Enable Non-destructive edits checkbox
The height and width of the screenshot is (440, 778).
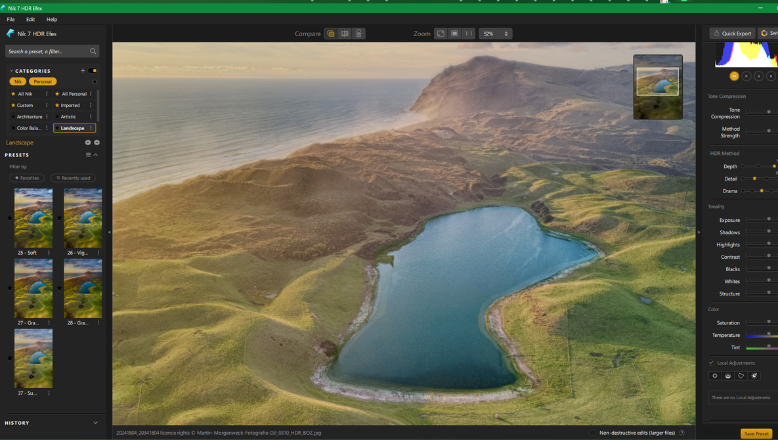592,433
